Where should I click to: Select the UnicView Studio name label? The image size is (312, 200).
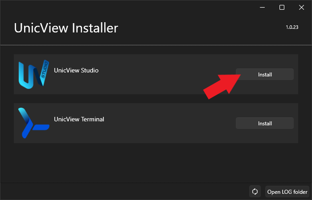tap(76, 70)
